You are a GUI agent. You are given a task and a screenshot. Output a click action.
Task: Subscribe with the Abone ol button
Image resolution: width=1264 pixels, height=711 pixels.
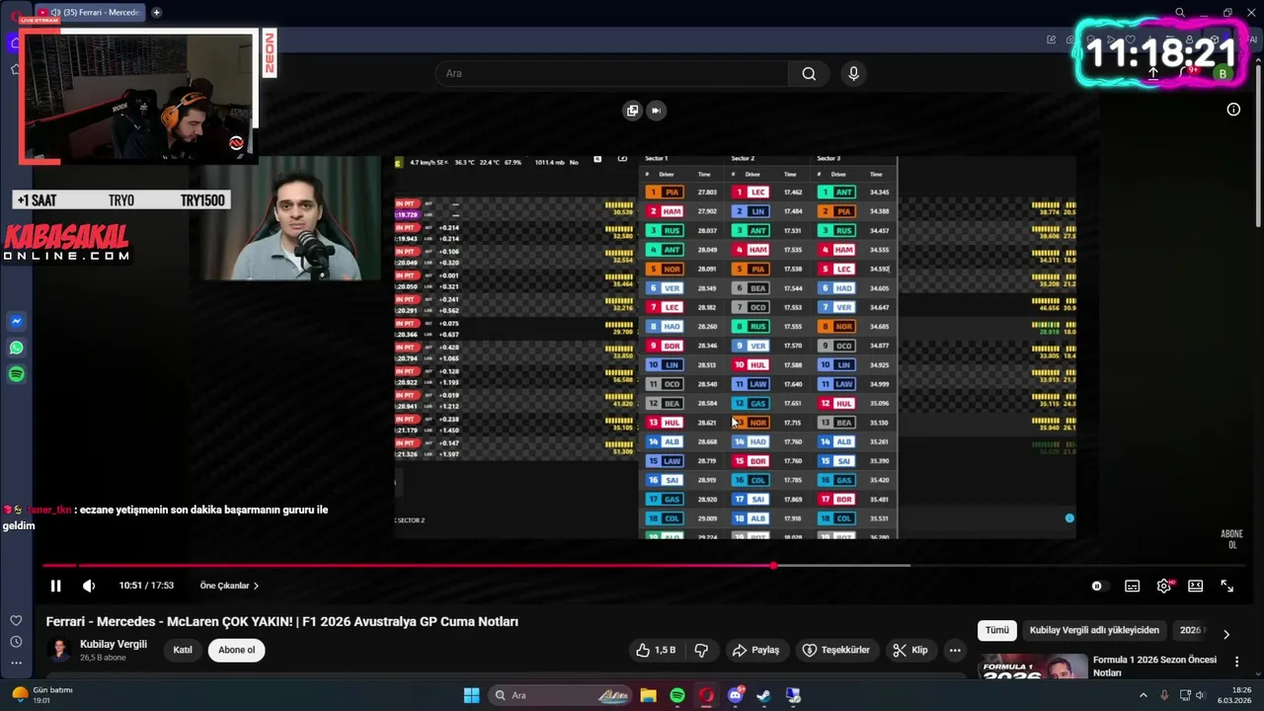tap(236, 650)
